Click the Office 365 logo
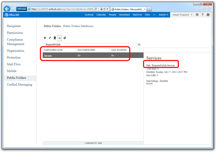216x152 pixels. coord(12,15)
